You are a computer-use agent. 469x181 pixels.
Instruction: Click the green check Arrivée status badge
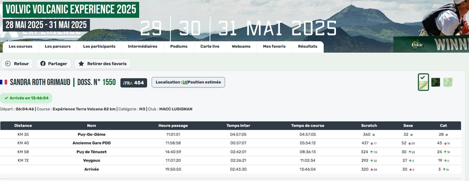26,98
